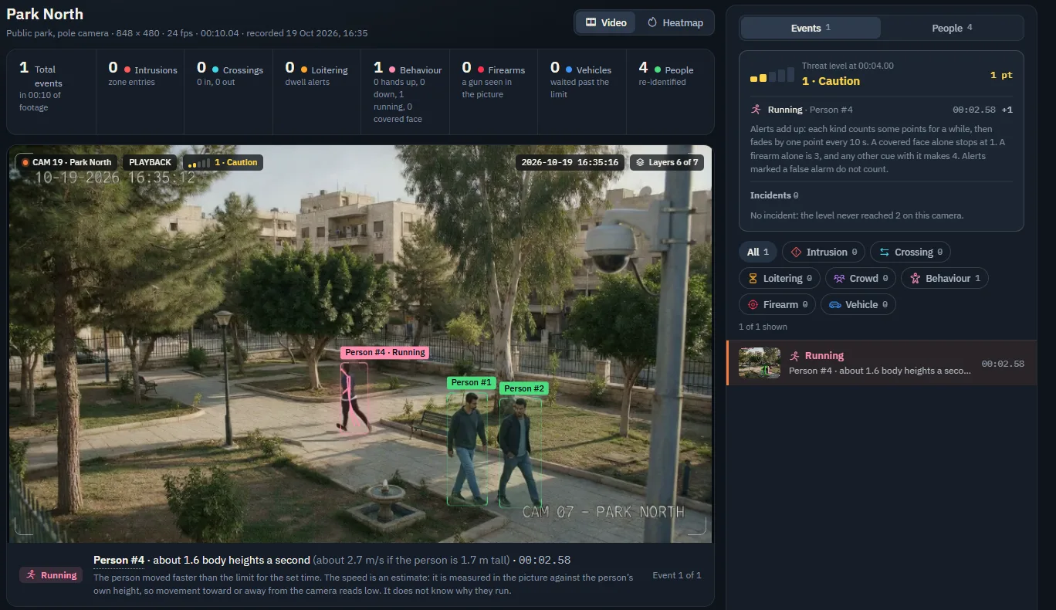Select the Person #1 label in video
The width and height of the screenshot is (1056, 610).
pyautogui.click(x=471, y=382)
